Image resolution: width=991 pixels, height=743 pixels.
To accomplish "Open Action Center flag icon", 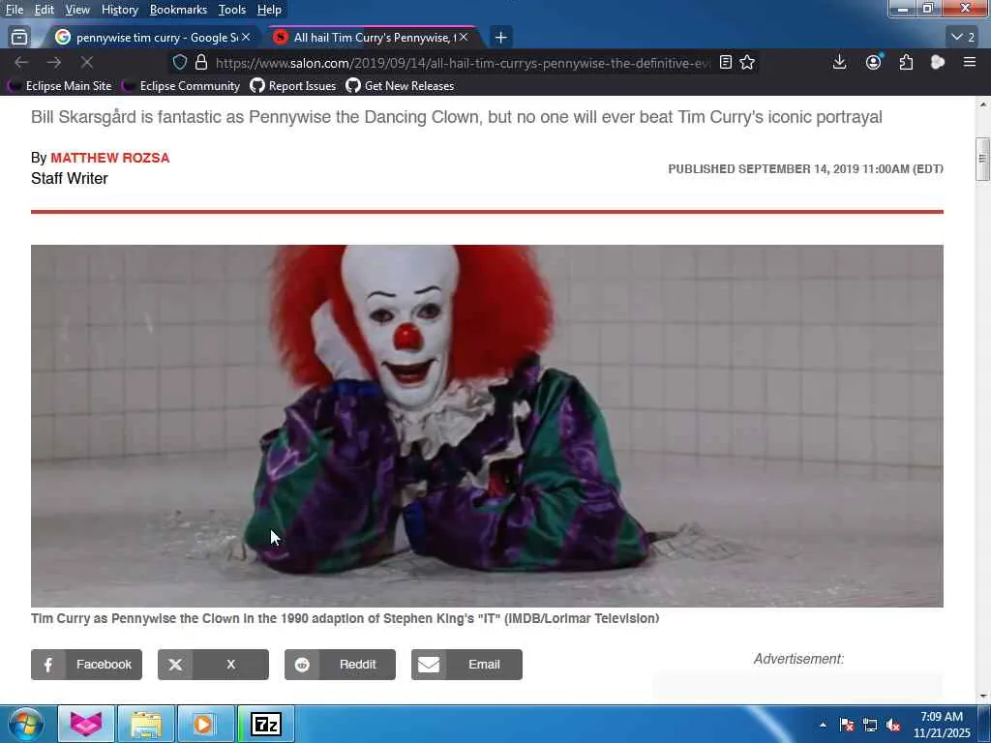I will coord(847,725).
